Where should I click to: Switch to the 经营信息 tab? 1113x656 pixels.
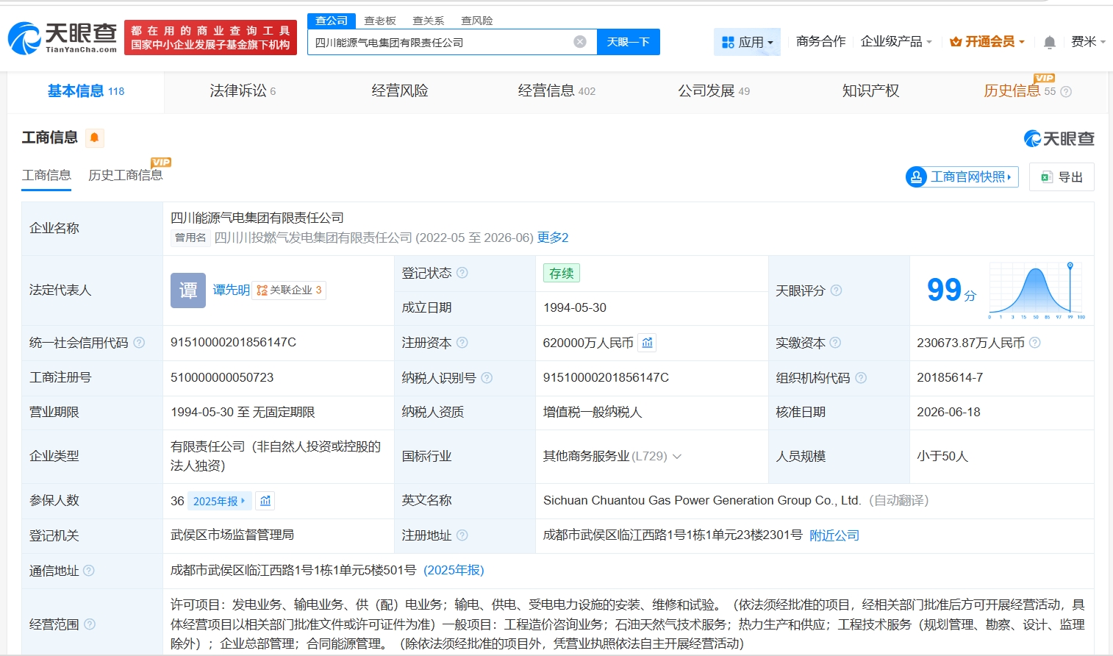click(556, 91)
